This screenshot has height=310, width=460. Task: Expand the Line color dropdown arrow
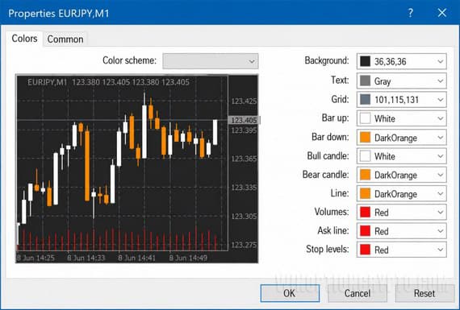[x=440, y=194]
